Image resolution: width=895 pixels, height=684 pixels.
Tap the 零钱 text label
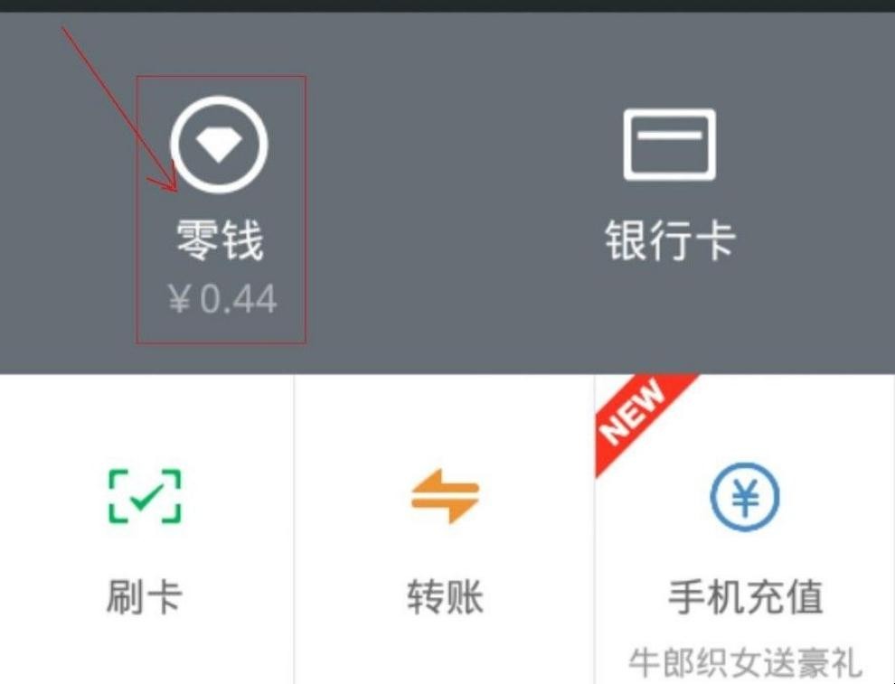click(219, 240)
